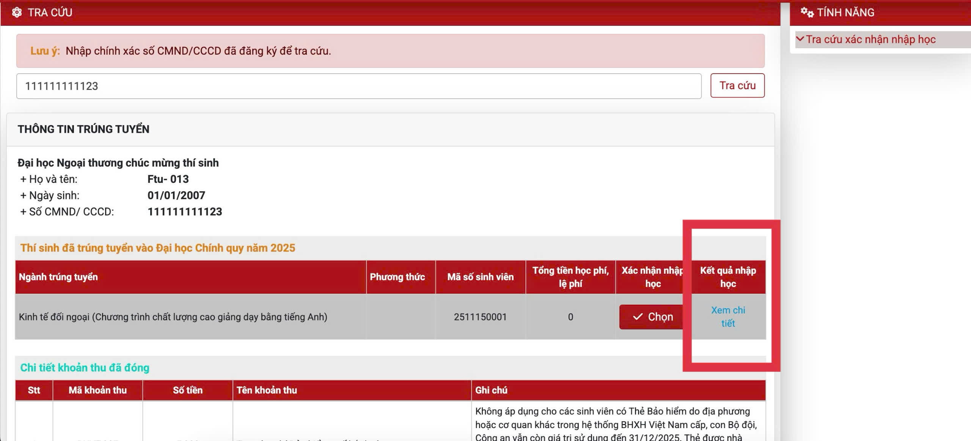Click the Mã khoản thu column header
The width and height of the screenshot is (971, 441).
[x=97, y=390]
